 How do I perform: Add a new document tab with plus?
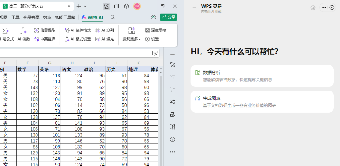point(79,6)
